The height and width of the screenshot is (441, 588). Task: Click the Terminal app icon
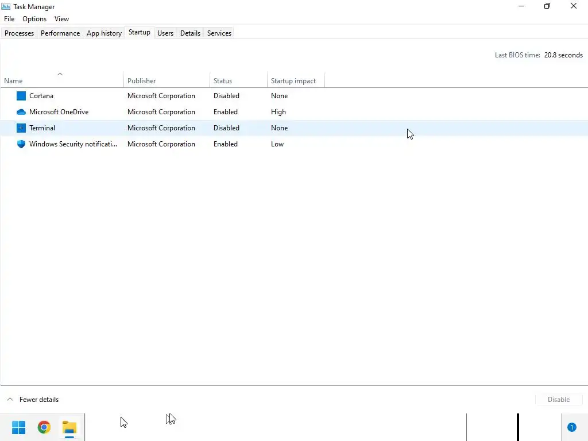[x=21, y=128]
